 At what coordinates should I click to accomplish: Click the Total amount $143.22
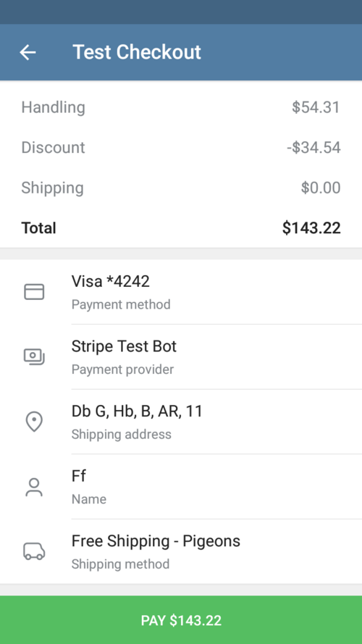[x=311, y=228]
